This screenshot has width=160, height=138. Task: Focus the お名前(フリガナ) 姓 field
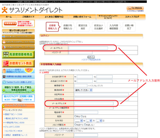pyautogui.click(x=85, y=81)
